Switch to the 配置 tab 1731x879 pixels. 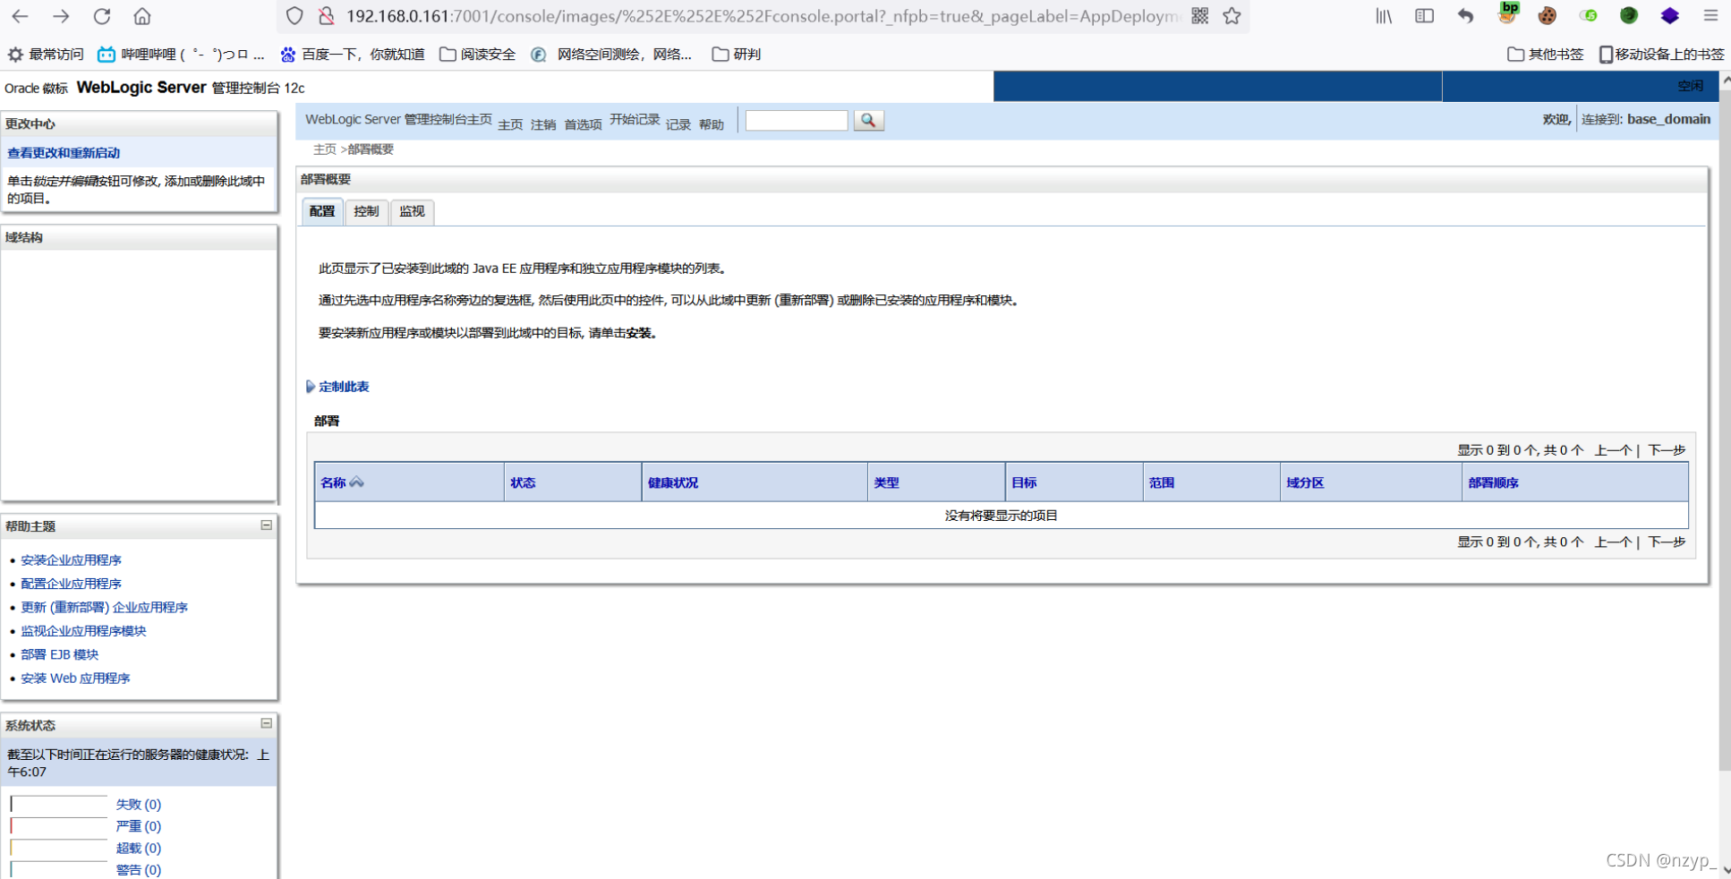pos(322,211)
